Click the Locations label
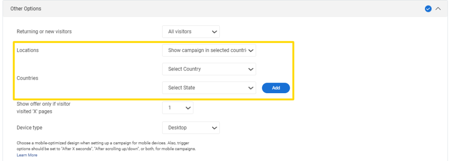 [28, 50]
